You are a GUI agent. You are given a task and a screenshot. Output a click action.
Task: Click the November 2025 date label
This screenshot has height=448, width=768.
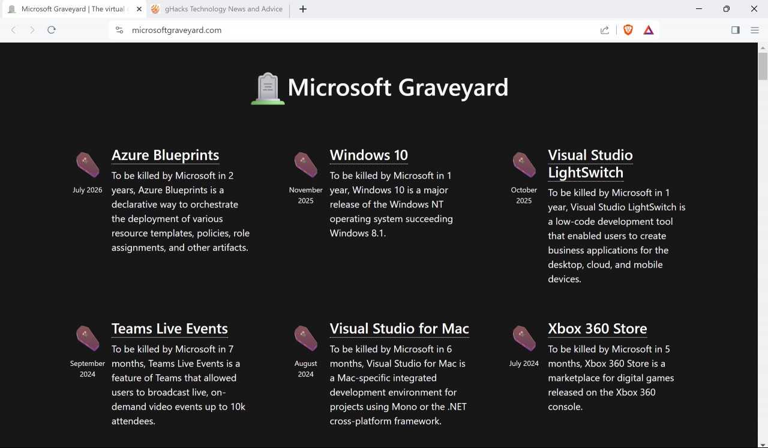coord(306,196)
